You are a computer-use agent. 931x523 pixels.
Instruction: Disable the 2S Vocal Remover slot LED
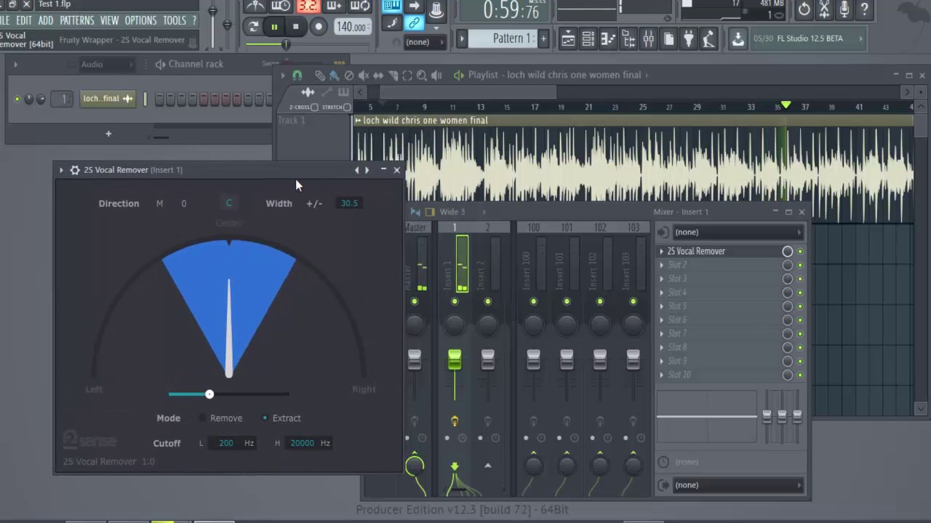(800, 251)
